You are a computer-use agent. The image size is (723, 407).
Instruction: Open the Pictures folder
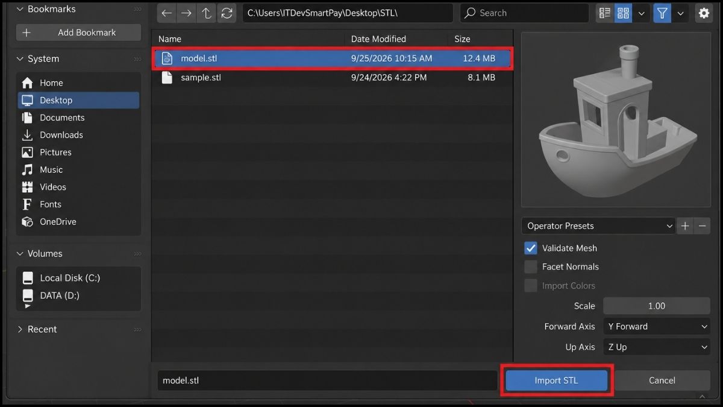click(79, 152)
